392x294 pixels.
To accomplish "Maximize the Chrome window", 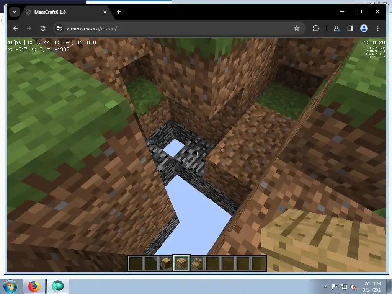I will coord(360,11).
